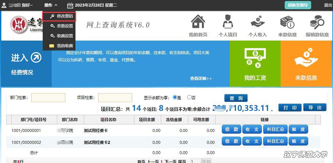Select 是 for 显示余额为零
Screen dimensions: 333x163
click(x=175, y=98)
